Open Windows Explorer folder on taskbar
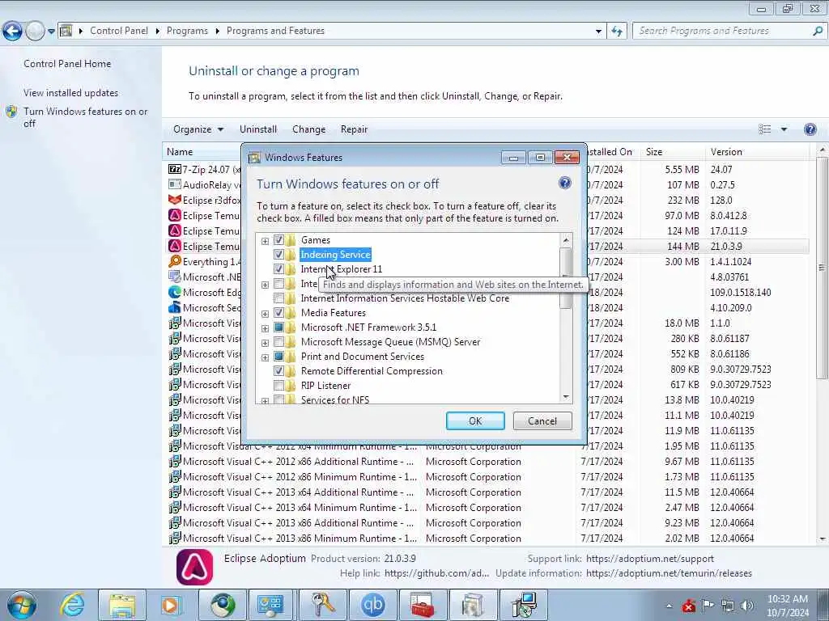This screenshot has height=621, width=829. tap(122, 605)
